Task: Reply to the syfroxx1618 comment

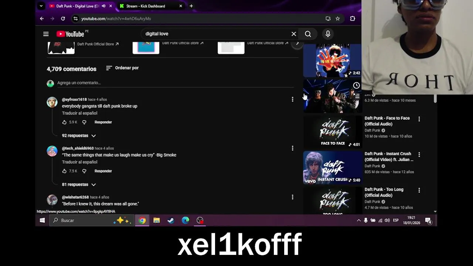Action: [103, 122]
